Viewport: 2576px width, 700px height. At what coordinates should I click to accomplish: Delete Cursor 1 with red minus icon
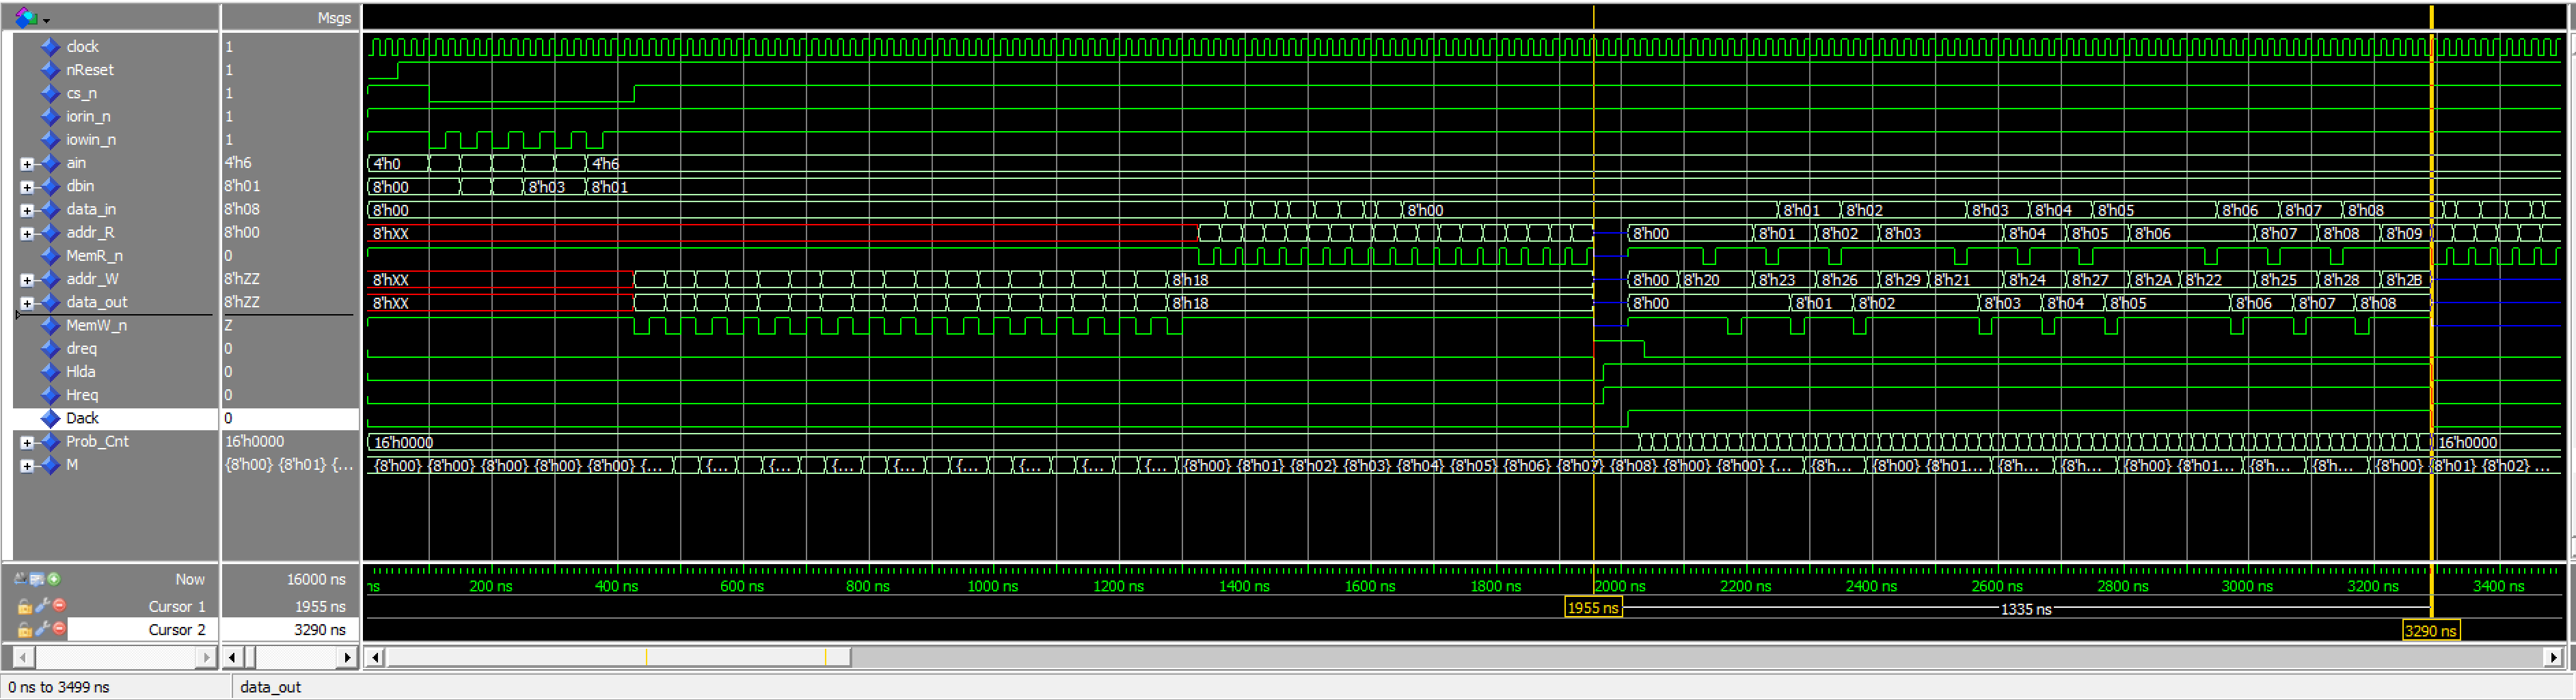tap(59, 605)
